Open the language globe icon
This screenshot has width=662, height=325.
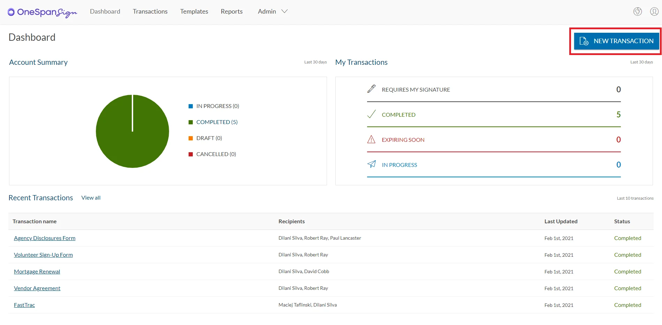tap(638, 11)
